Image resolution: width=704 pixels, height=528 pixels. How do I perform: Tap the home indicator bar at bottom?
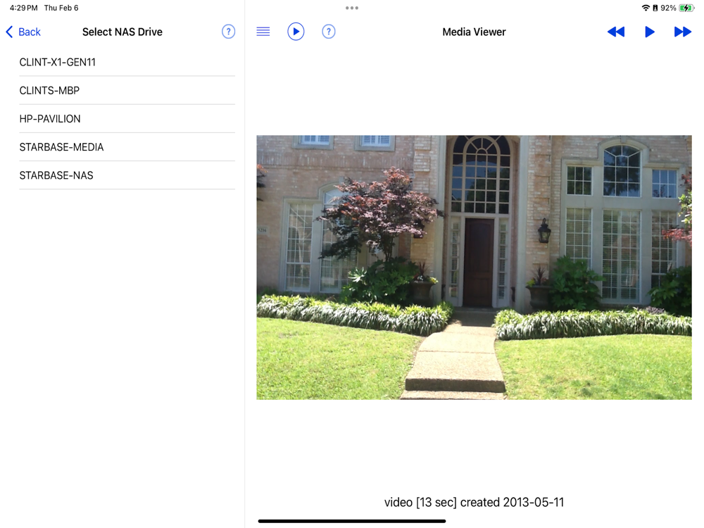pyautogui.click(x=352, y=521)
